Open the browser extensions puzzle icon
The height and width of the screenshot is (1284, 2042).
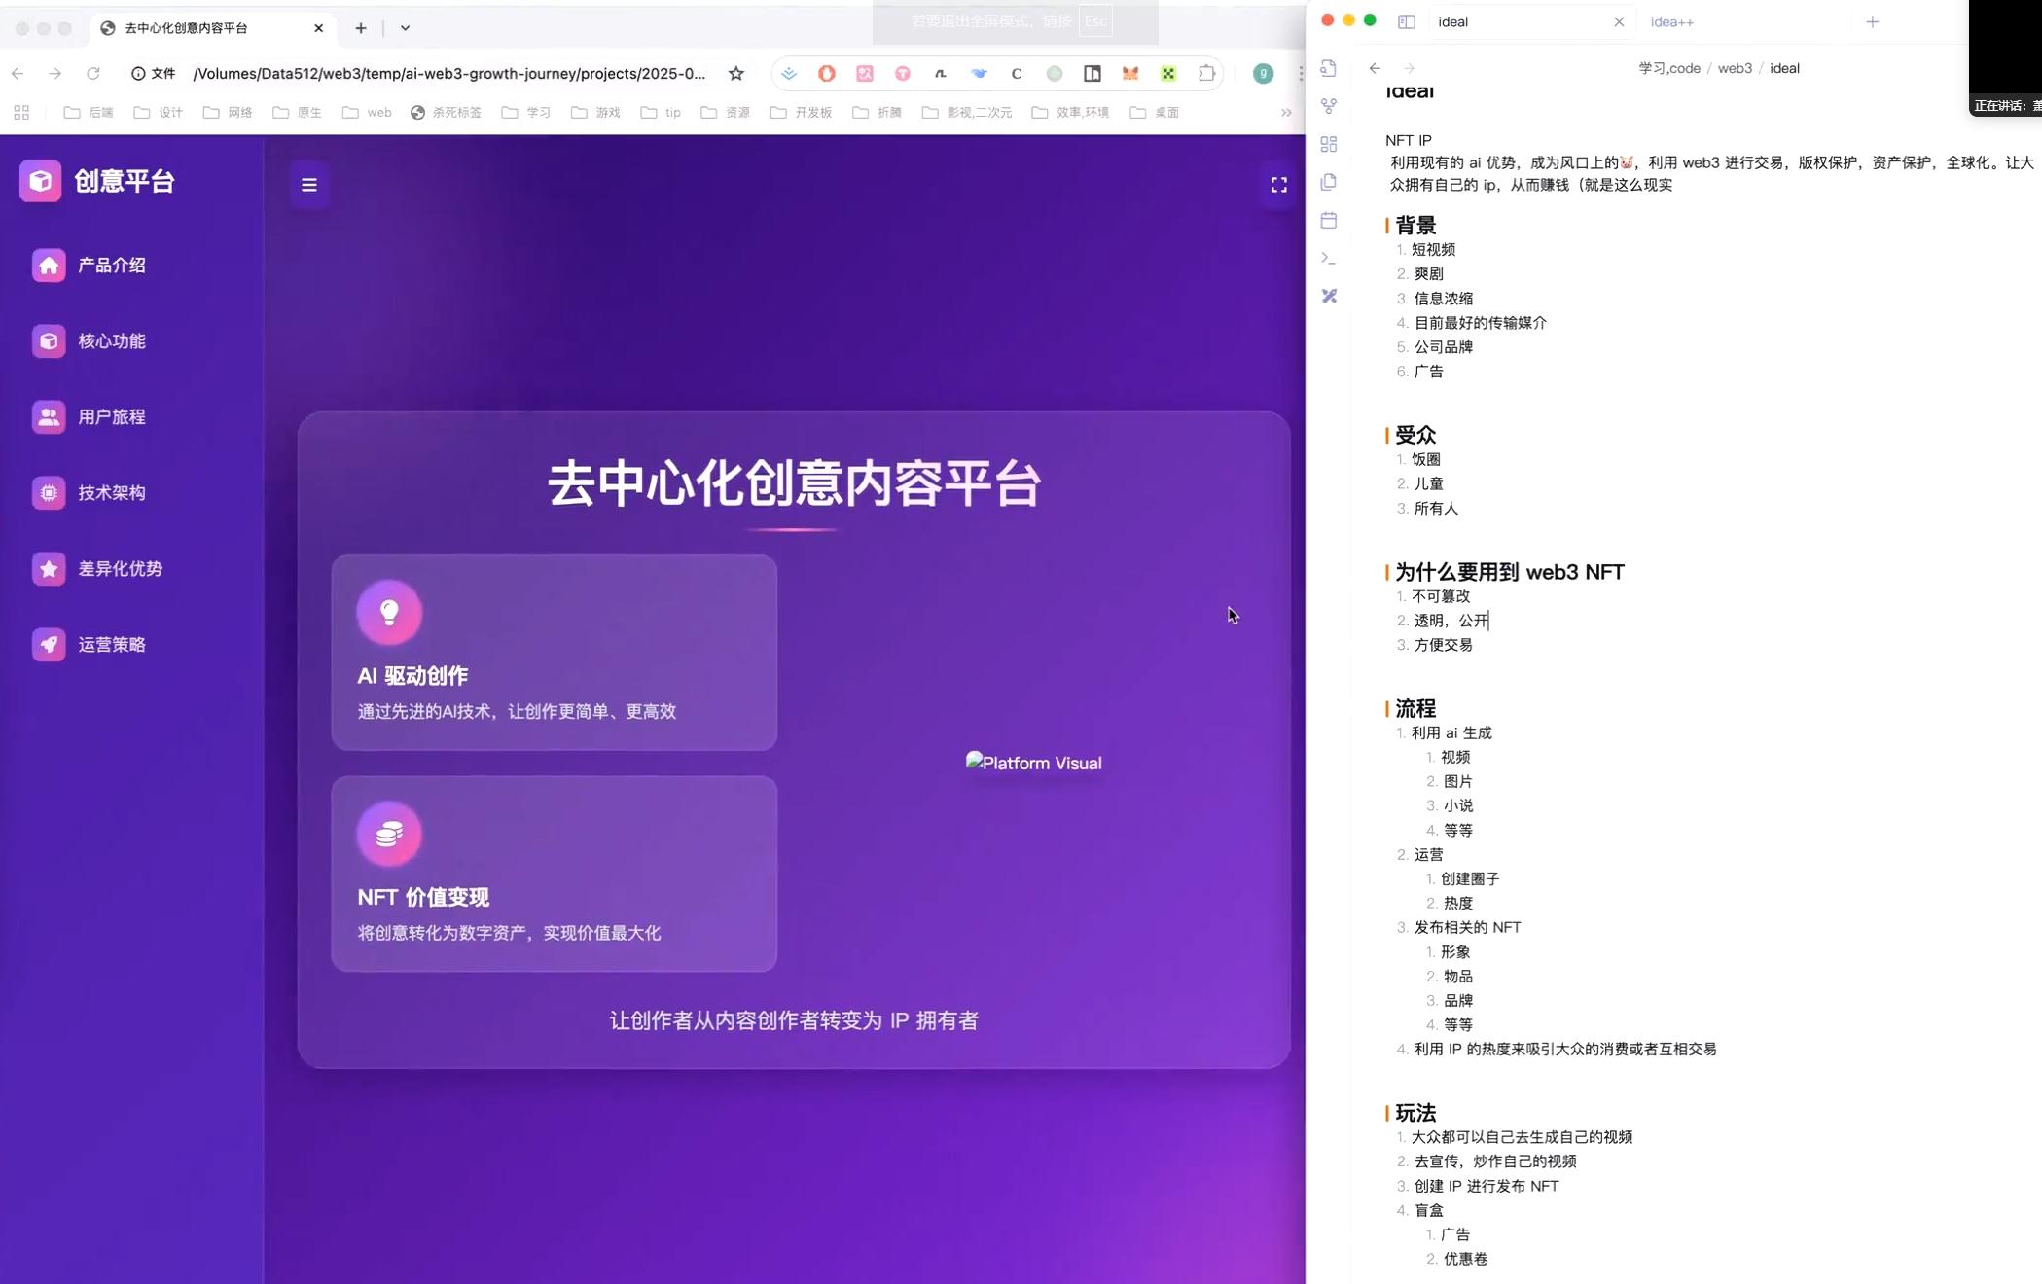pos(1206,74)
